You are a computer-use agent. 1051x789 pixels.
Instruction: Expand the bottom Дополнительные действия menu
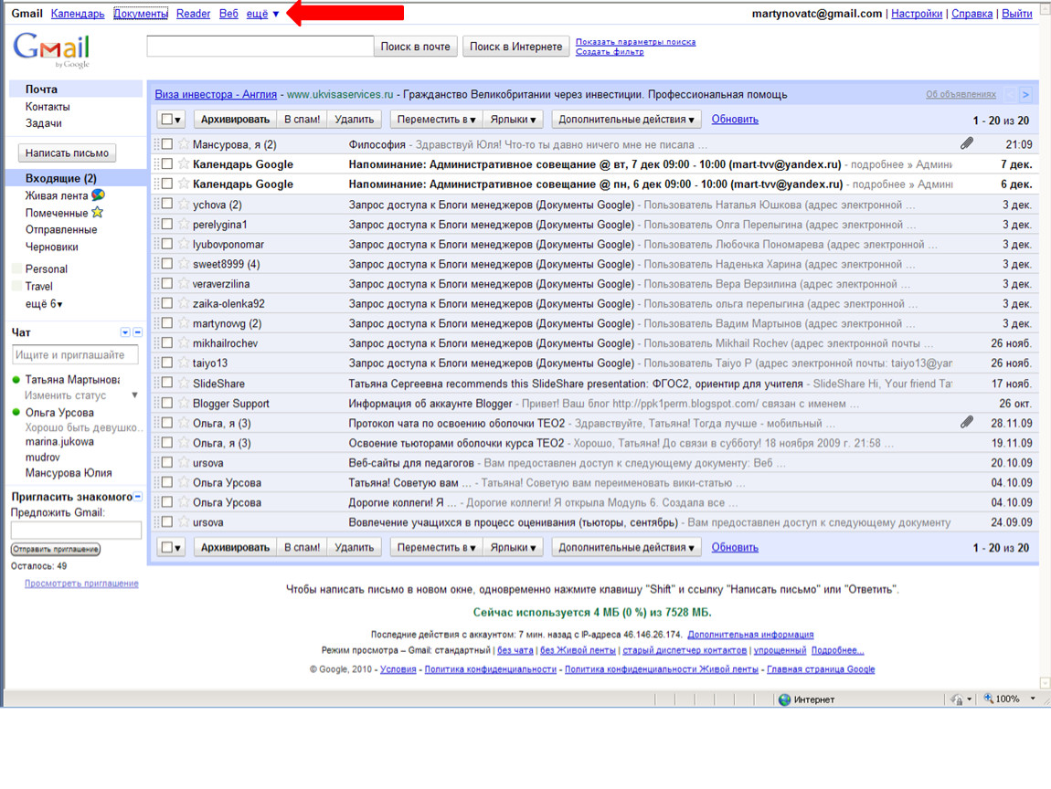tap(626, 547)
